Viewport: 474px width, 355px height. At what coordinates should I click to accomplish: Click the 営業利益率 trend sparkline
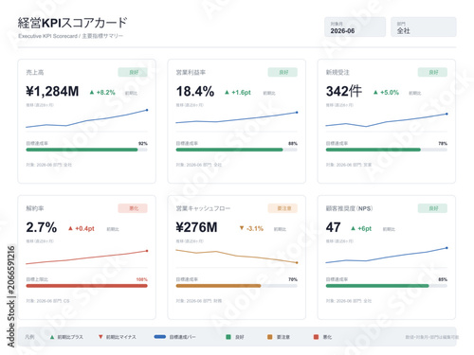[237, 117]
